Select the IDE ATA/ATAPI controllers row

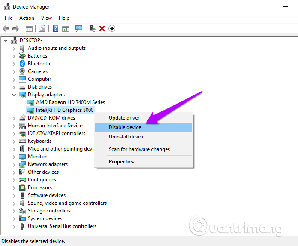coord(57,133)
